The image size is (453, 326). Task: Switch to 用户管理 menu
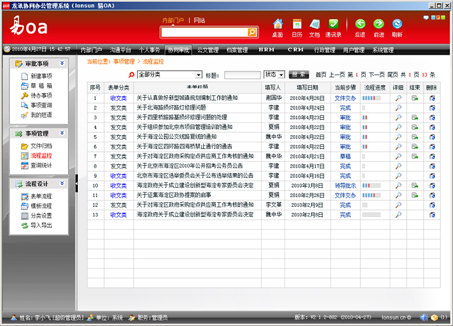354,50
